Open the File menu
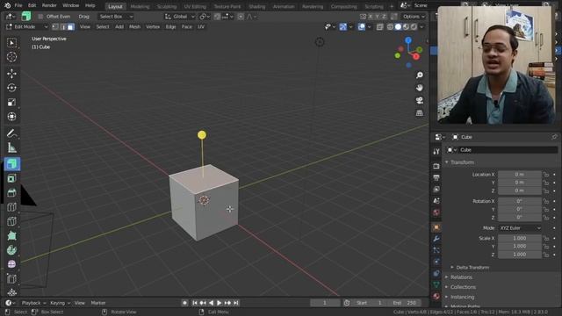The image size is (562, 316). (18, 5)
